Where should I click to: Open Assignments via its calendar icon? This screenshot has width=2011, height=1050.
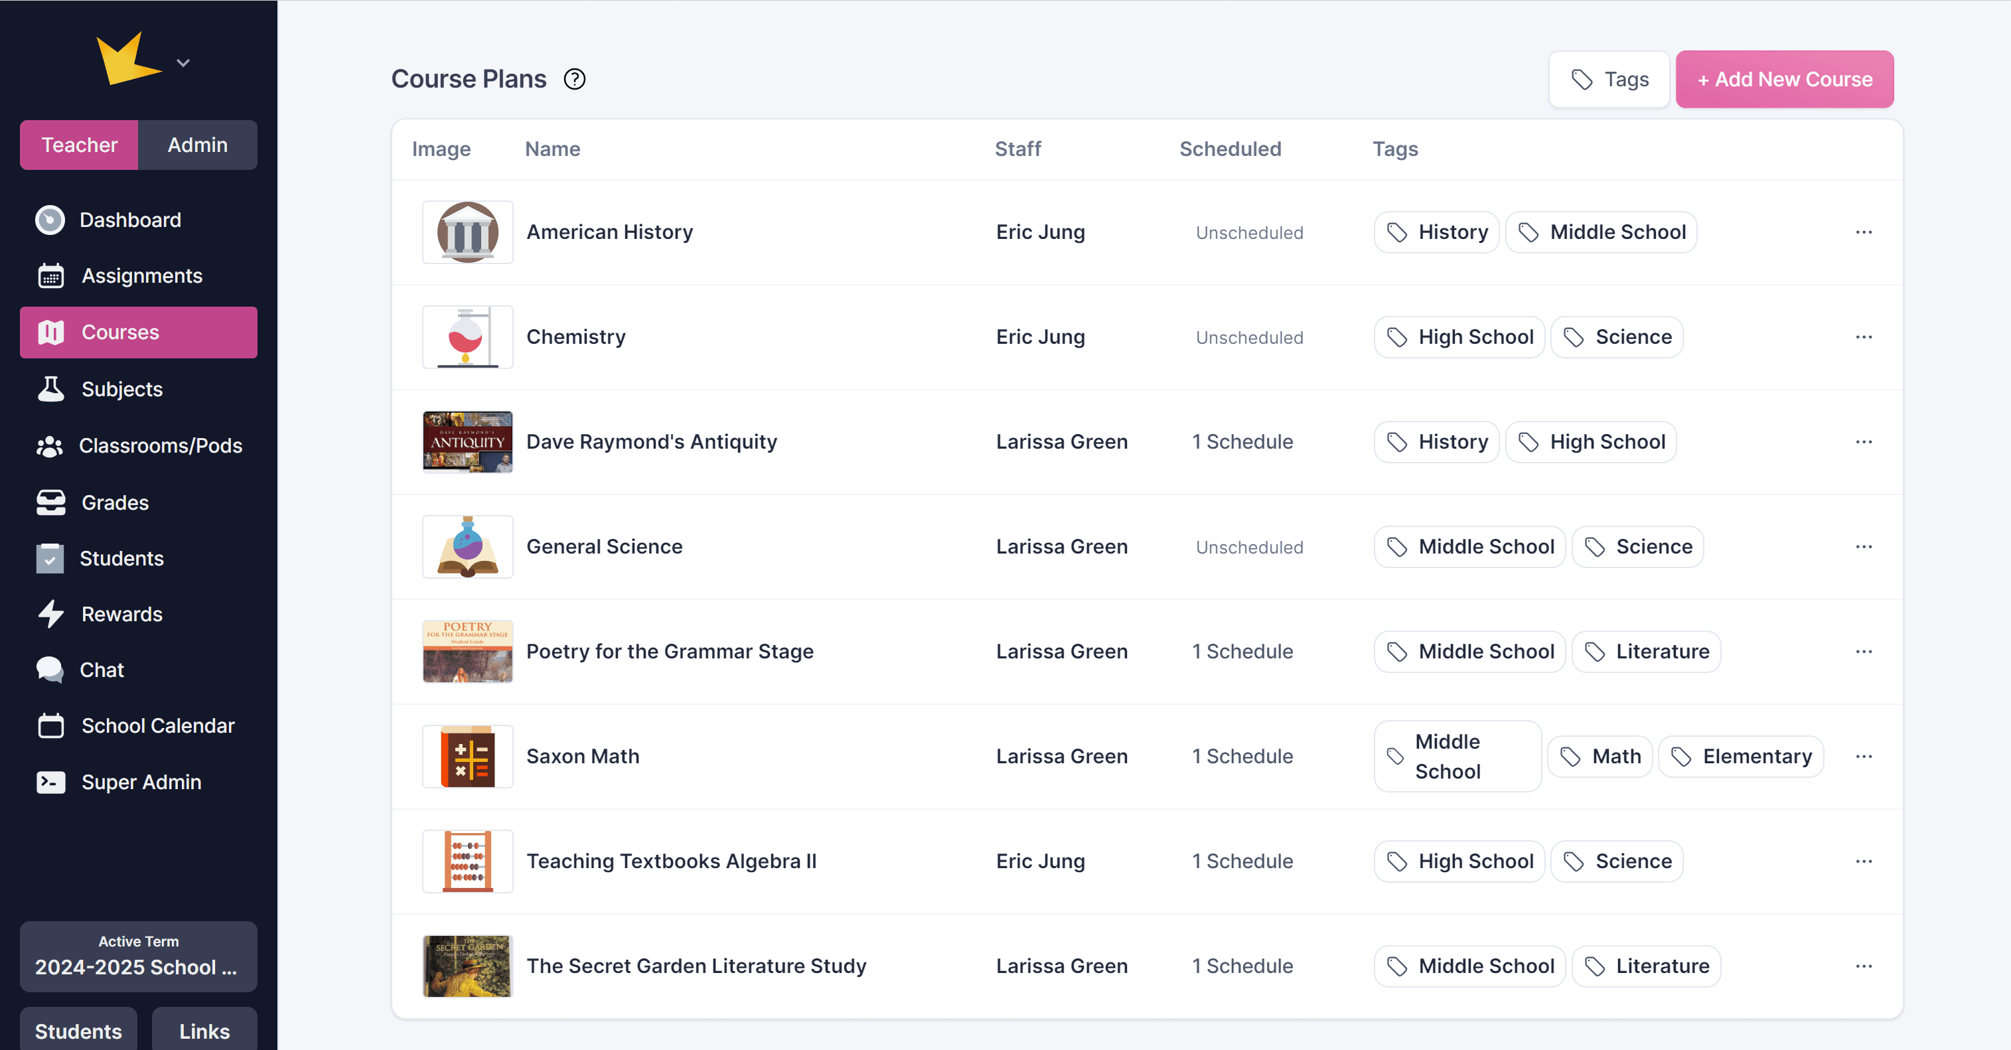50,275
